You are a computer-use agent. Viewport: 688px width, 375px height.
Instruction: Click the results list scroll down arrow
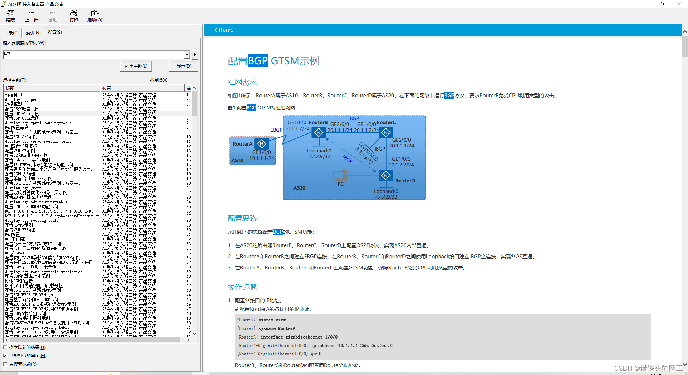click(x=195, y=333)
